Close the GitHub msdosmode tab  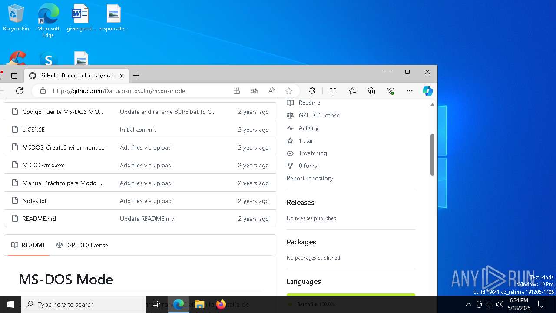click(x=122, y=76)
